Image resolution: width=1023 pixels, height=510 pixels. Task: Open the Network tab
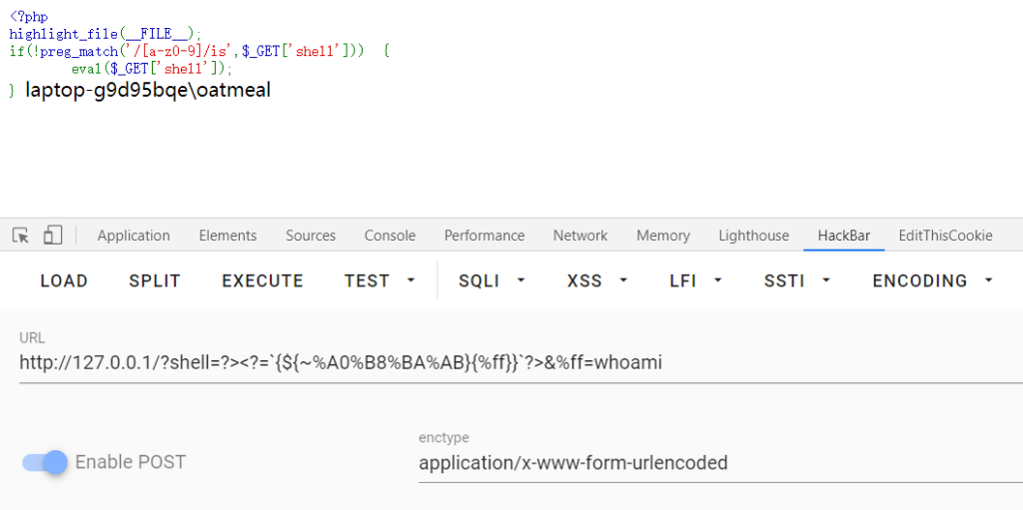click(x=580, y=236)
